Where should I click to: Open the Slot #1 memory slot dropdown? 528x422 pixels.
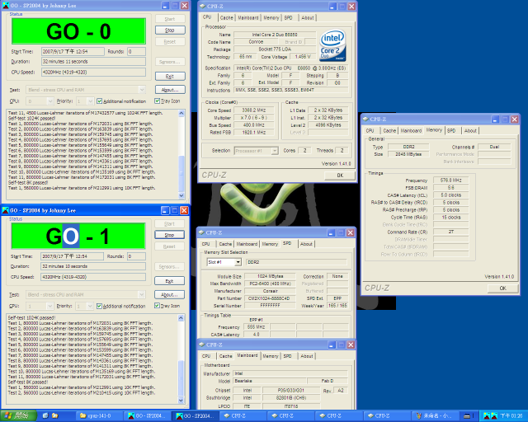(x=238, y=262)
